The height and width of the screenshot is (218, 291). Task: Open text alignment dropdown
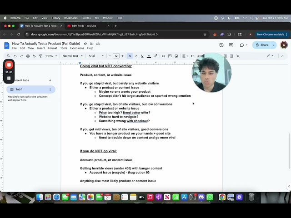[185, 56]
